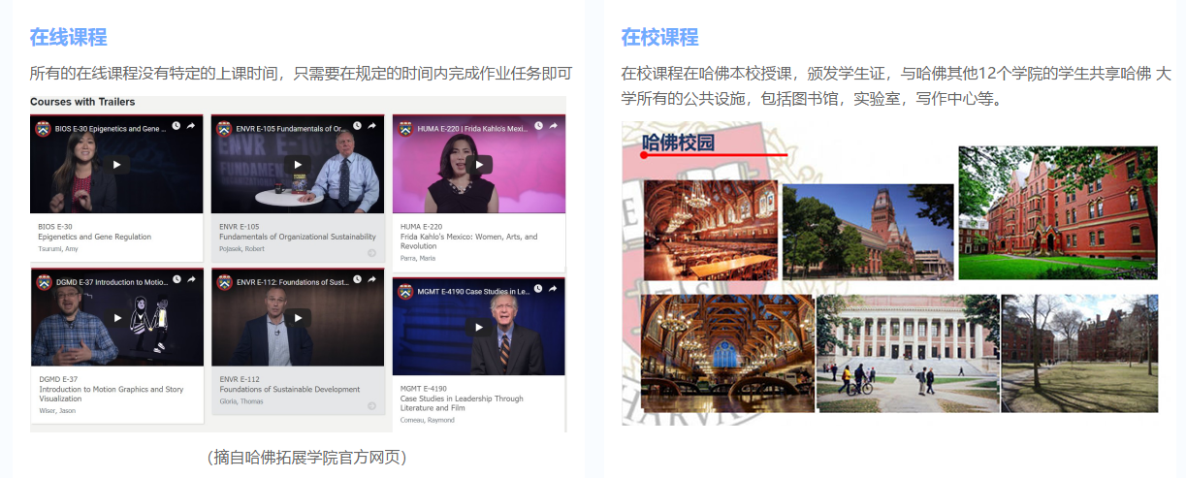
Task: Click course code 'BIOS E-30' under first video
Action: coord(55,227)
